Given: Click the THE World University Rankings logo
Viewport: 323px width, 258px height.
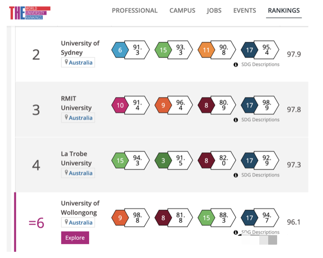Looking at the screenshot, I should (x=29, y=12).
